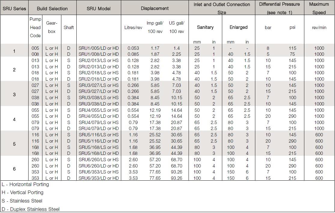The image size is (335, 213).
Task: Click model SRU6/353/LD or HD
Action: click(99, 178)
